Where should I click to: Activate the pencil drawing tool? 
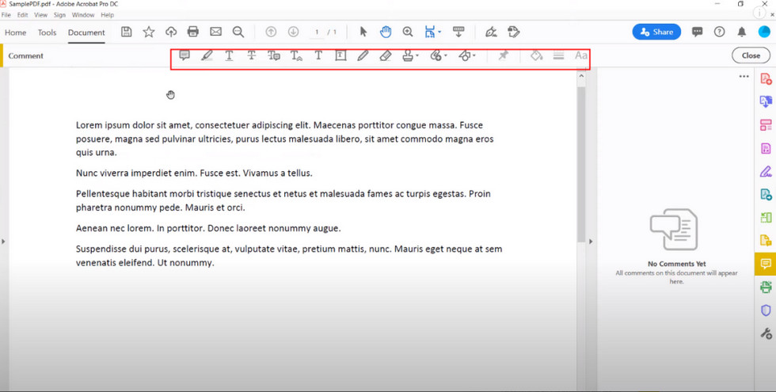coord(363,55)
